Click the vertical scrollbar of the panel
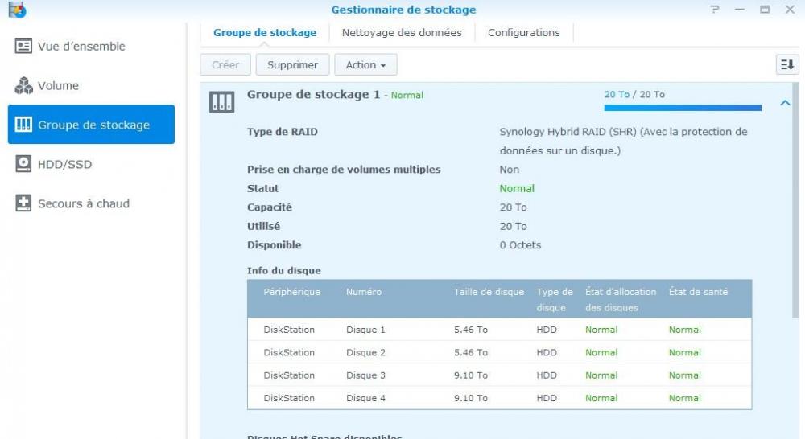Screen dimensions: 805x439 click(x=795, y=200)
